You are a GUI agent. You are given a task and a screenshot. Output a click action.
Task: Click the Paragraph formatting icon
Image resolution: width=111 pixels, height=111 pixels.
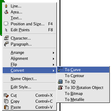[6, 44]
